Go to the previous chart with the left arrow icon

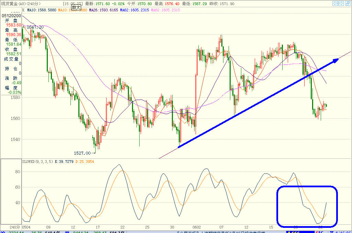coord(335,3)
